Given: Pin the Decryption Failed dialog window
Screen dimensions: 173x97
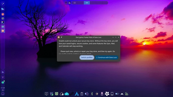Looking at the screenshot, I should tap(61, 37).
